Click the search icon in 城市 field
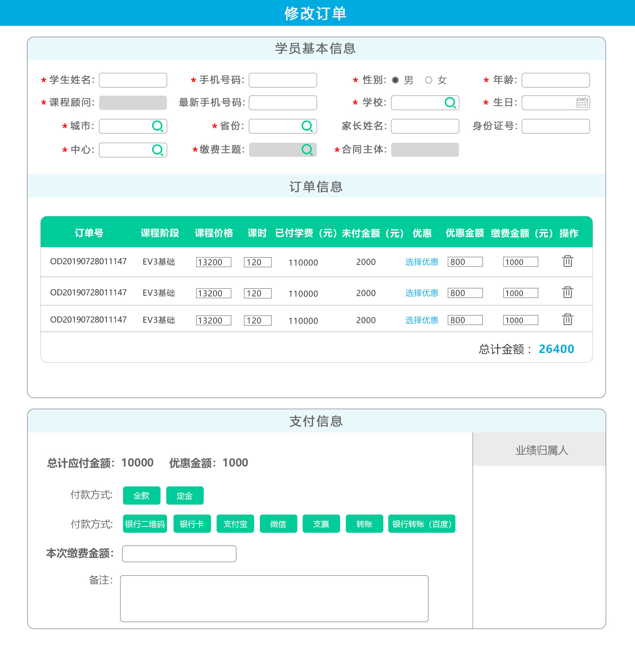The width and height of the screenshot is (635, 646). click(157, 126)
